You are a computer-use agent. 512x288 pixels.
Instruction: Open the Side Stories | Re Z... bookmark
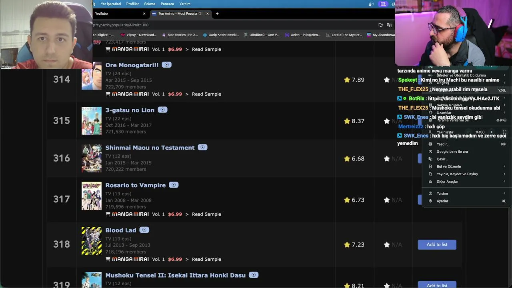[180, 35]
